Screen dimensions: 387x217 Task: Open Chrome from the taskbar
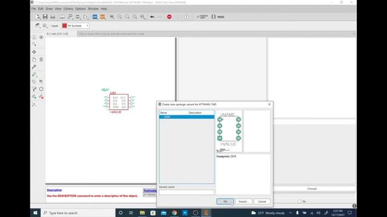pyautogui.click(x=174, y=213)
